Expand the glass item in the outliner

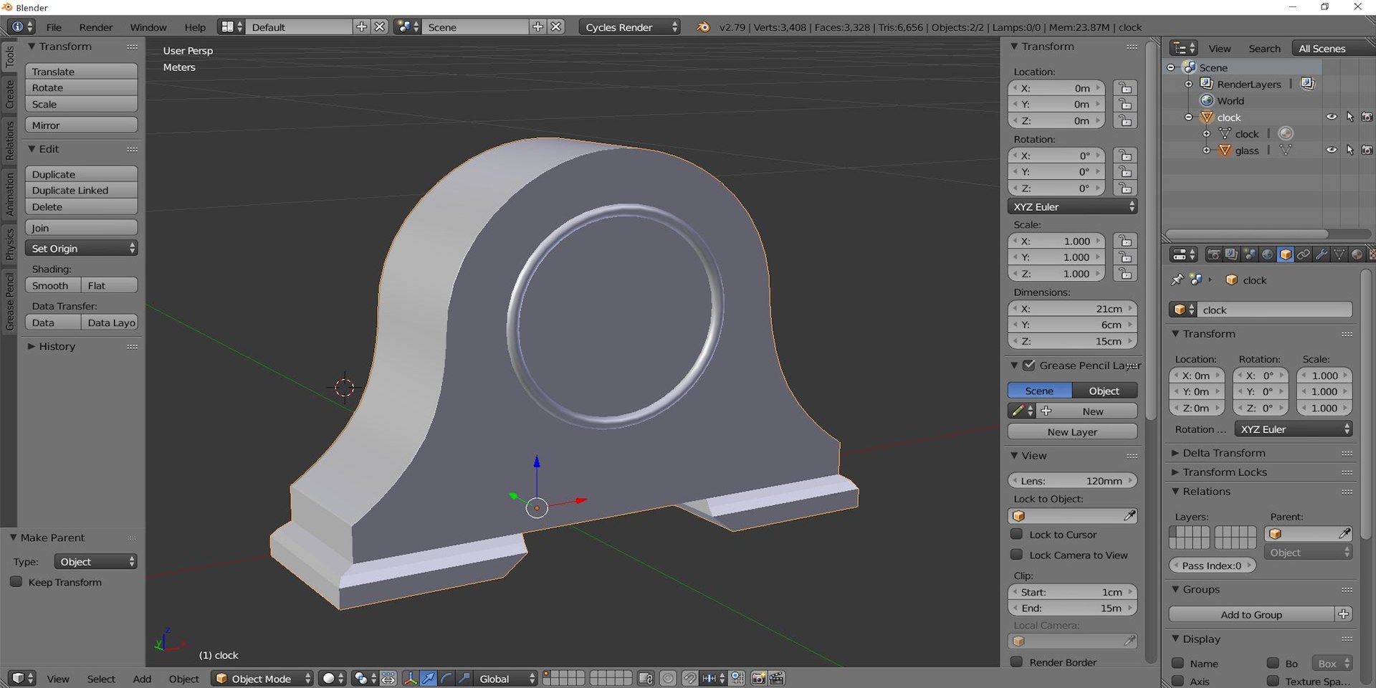(1206, 150)
